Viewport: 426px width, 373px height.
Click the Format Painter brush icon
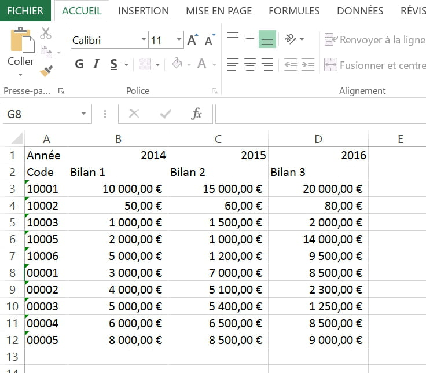tap(46, 71)
